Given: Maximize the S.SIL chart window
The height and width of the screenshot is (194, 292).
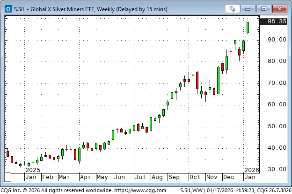Looking at the screenshot, I should 265,8.
